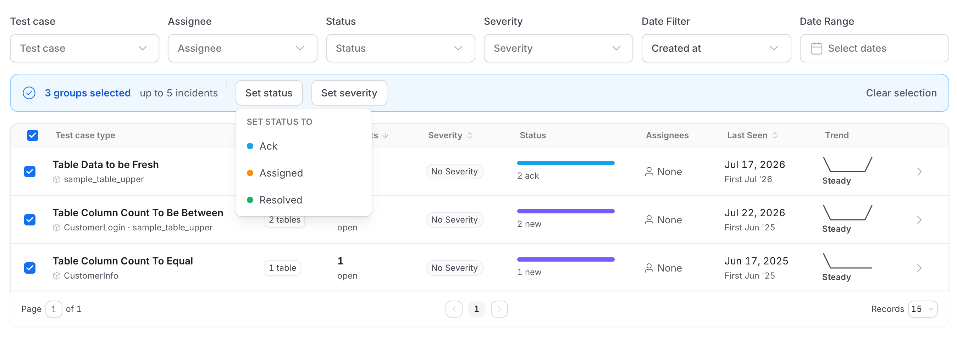Expand the Created at date filter dropdown

[716, 48]
